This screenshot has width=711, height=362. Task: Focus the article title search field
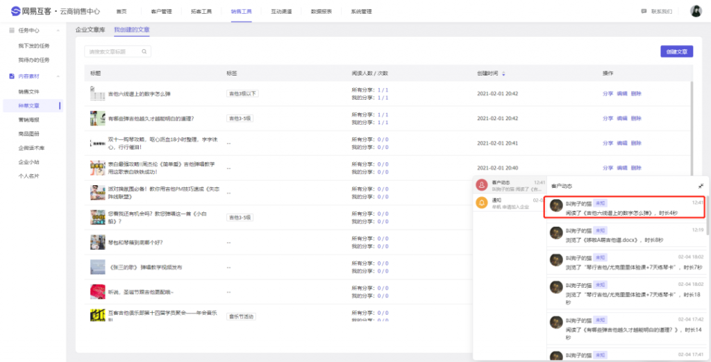coord(117,51)
